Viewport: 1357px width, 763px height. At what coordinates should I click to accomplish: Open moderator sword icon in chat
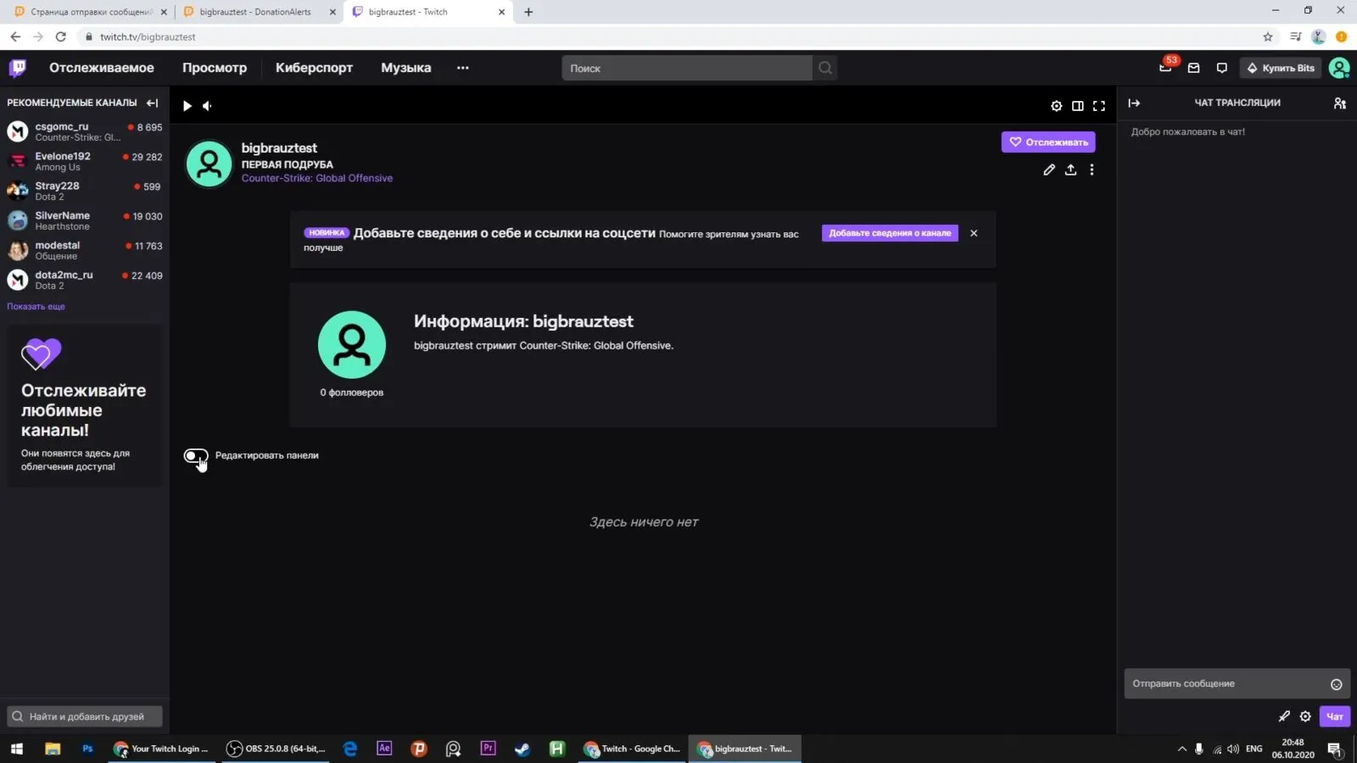coord(1284,716)
